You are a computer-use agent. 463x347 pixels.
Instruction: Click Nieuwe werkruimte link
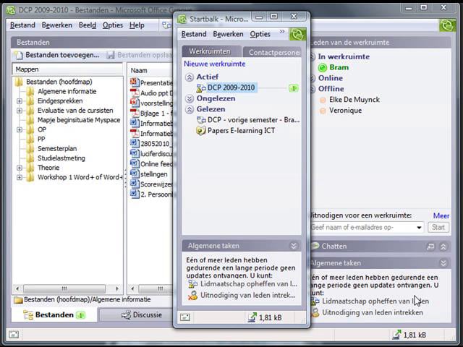click(x=214, y=64)
